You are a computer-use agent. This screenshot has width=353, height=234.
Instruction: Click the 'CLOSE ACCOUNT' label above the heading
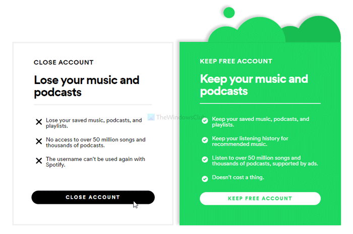pos(64,62)
